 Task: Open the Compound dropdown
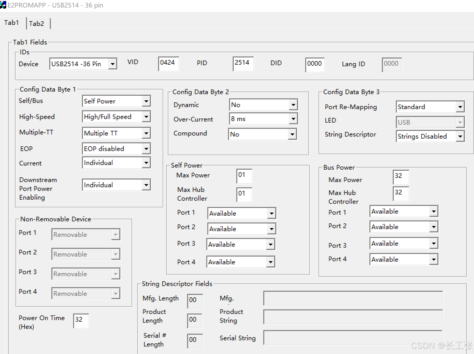pyautogui.click(x=262, y=134)
